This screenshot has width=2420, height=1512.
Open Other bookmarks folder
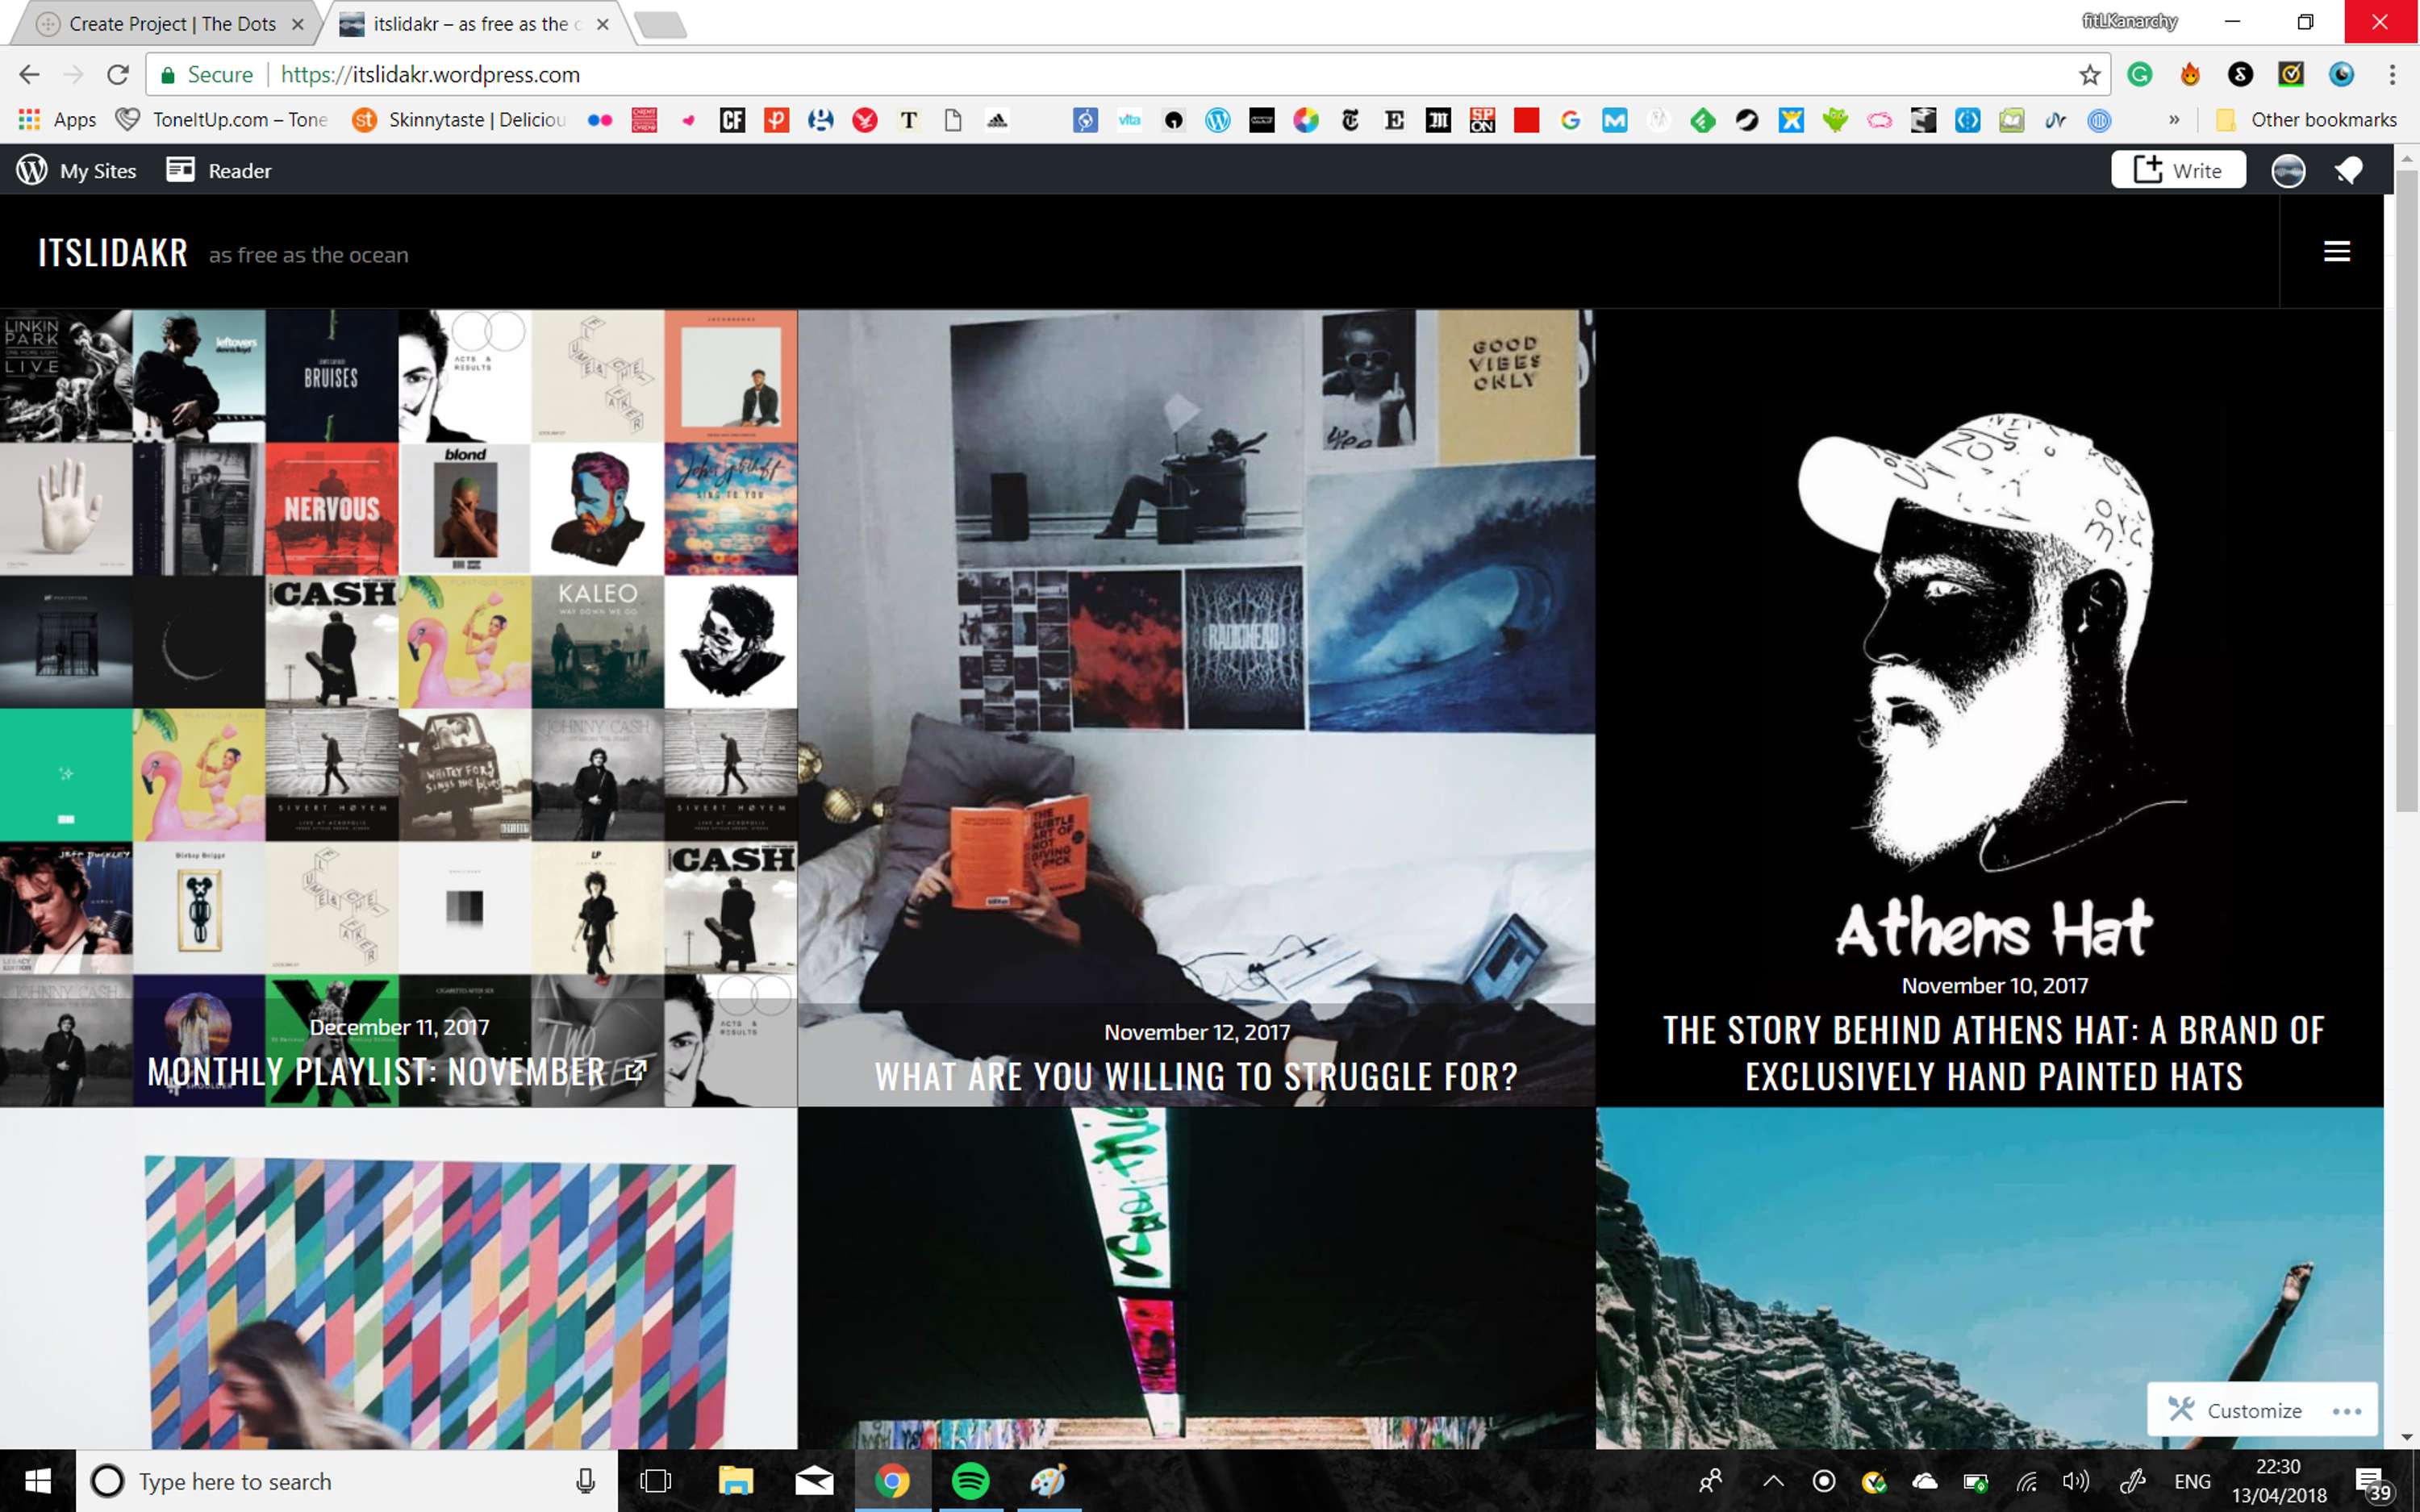2306,120
